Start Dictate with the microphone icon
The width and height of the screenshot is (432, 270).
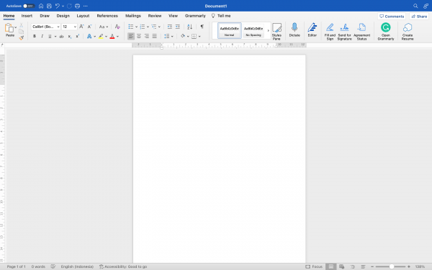click(294, 30)
